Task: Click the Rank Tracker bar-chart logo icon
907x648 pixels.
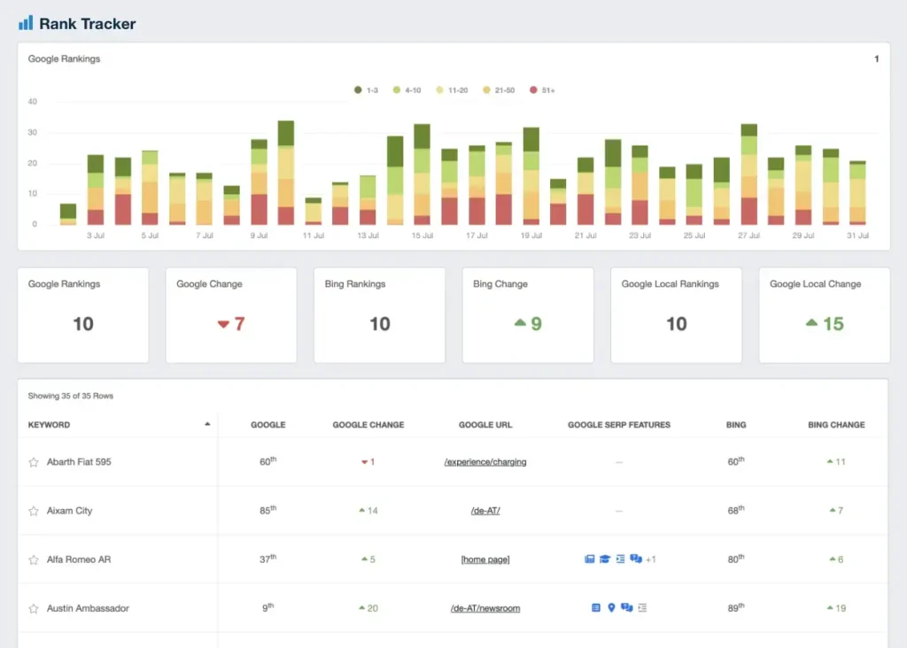Action: pos(27,22)
